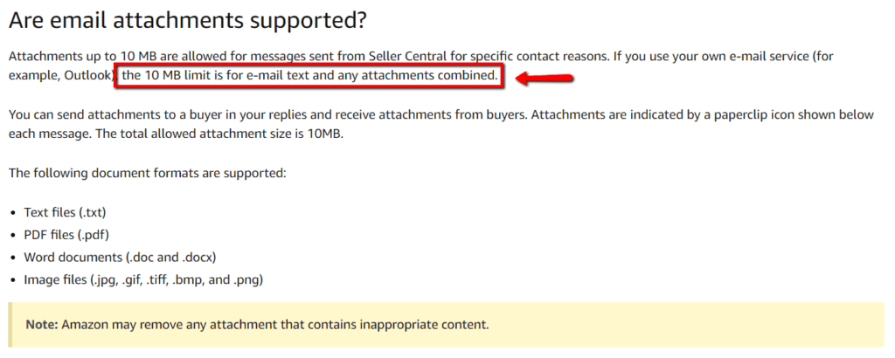Click the bullet point before 'Text files'

[x=14, y=213]
